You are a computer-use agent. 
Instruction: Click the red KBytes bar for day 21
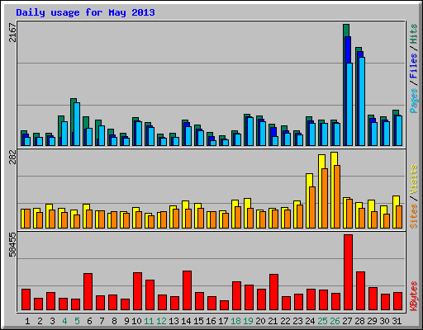[273, 292]
